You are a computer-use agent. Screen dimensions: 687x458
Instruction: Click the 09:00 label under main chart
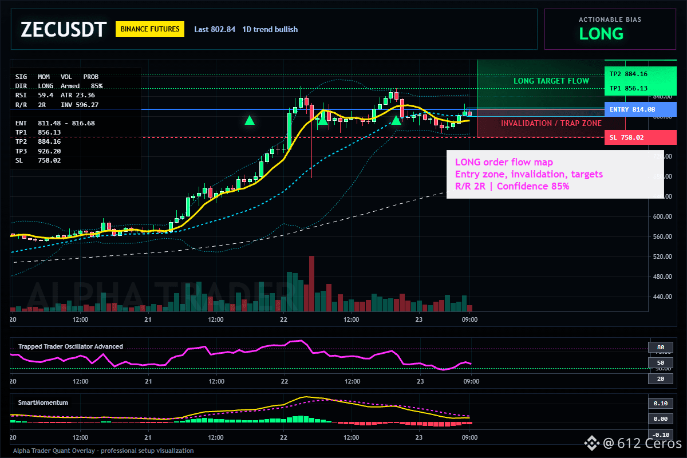tap(470, 319)
